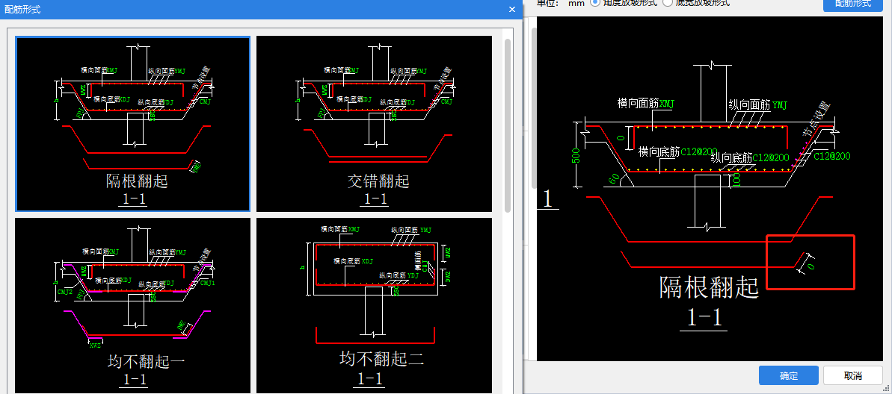Select the 隔根翻起 reinforcement thumbnail

[132, 125]
